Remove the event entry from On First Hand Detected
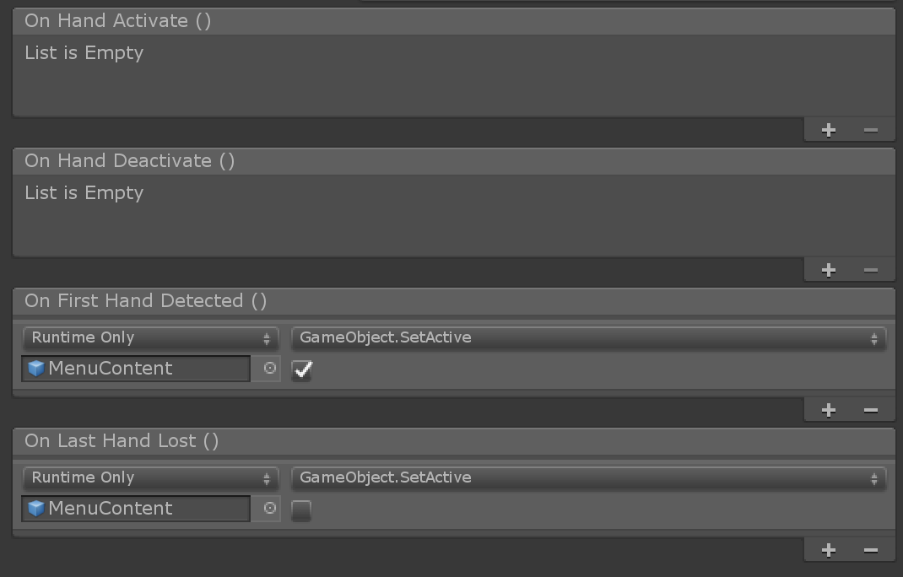 tap(870, 409)
